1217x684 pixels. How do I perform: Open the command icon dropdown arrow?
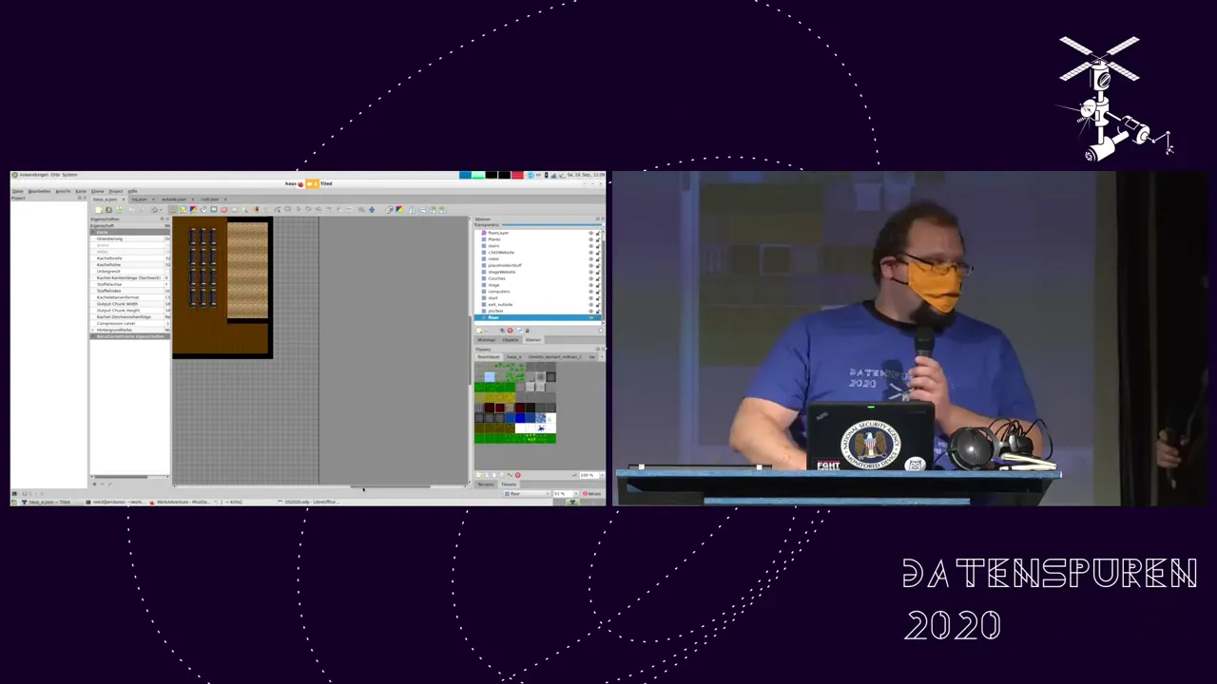click(x=161, y=209)
